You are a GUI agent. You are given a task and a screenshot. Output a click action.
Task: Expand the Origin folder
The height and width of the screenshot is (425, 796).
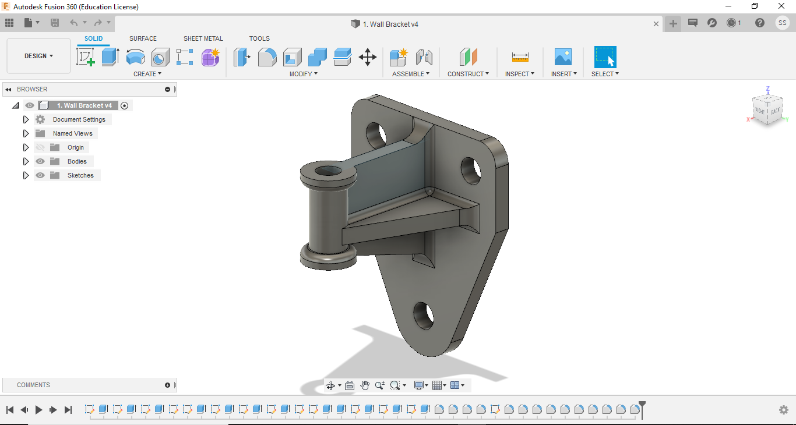[x=26, y=147]
